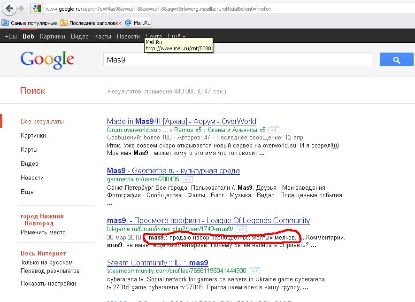Open Новости in the top black bar

pos(128,36)
